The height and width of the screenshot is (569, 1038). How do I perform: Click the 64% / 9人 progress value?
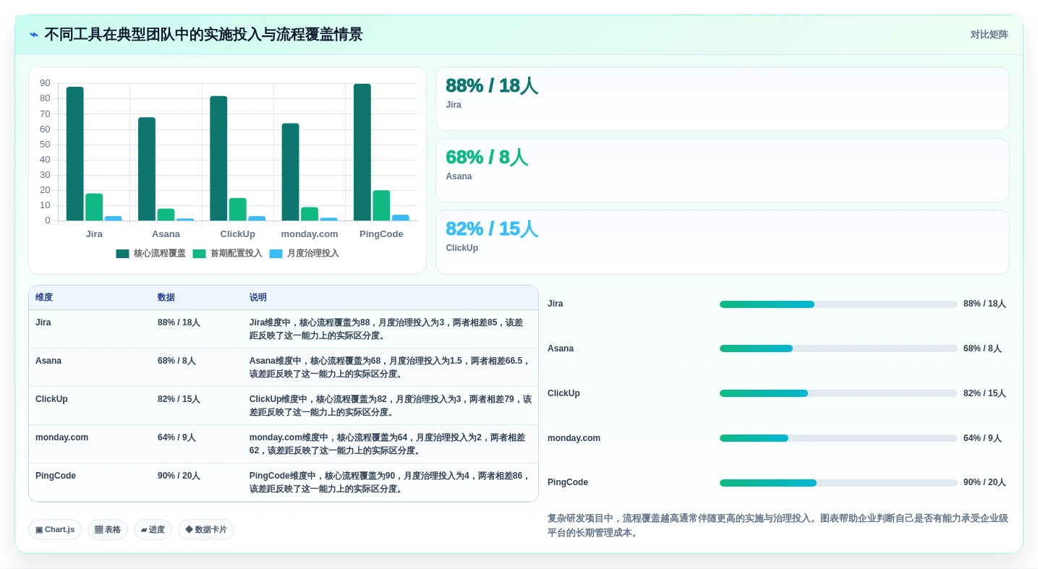point(982,439)
